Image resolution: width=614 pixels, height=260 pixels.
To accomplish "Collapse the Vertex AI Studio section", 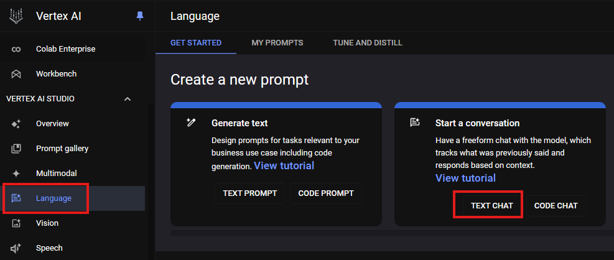I will (128, 99).
